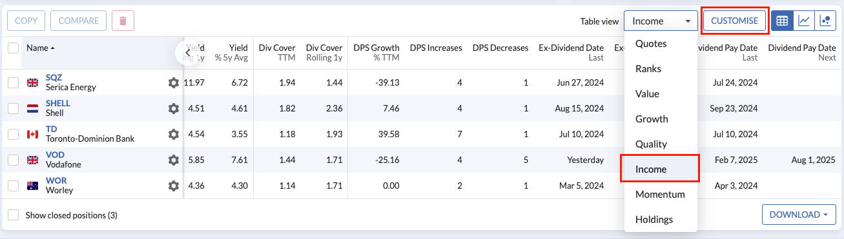Image resolution: width=844 pixels, height=239 pixels.
Task: Switch to line chart view icon
Action: click(x=804, y=21)
